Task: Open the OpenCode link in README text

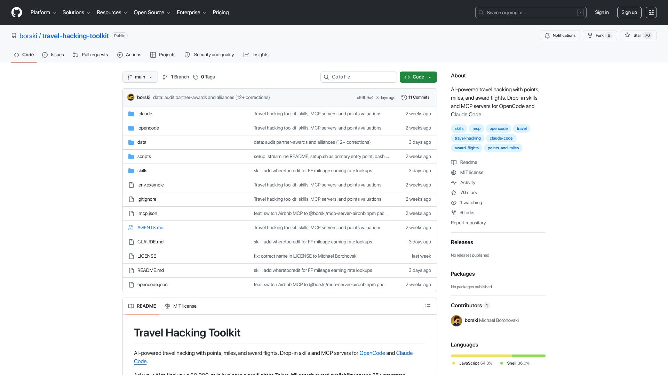Action: coord(372,353)
